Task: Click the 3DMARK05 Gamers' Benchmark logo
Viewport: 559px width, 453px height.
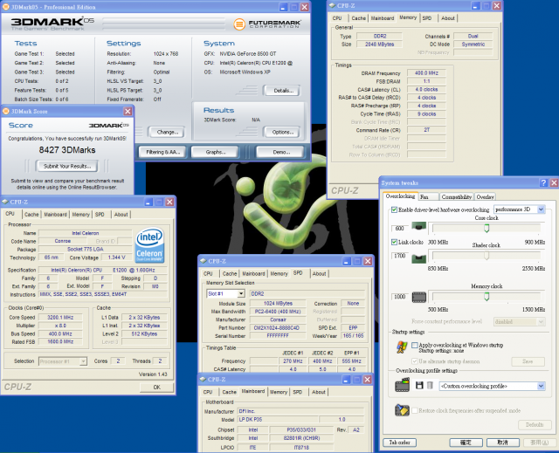Action: tap(52, 24)
